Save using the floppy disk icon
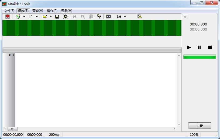 [57, 17]
